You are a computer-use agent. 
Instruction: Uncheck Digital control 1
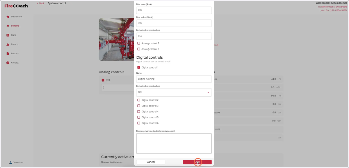[x=139, y=67]
